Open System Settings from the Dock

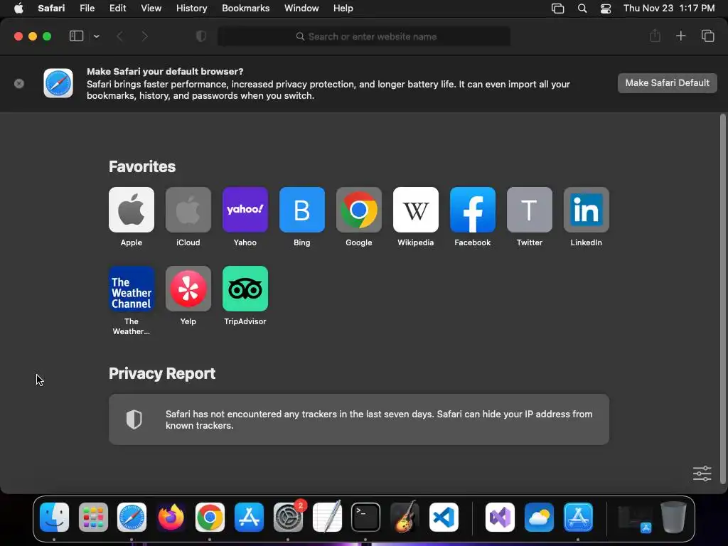pyautogui.click(x=288, y=518)
